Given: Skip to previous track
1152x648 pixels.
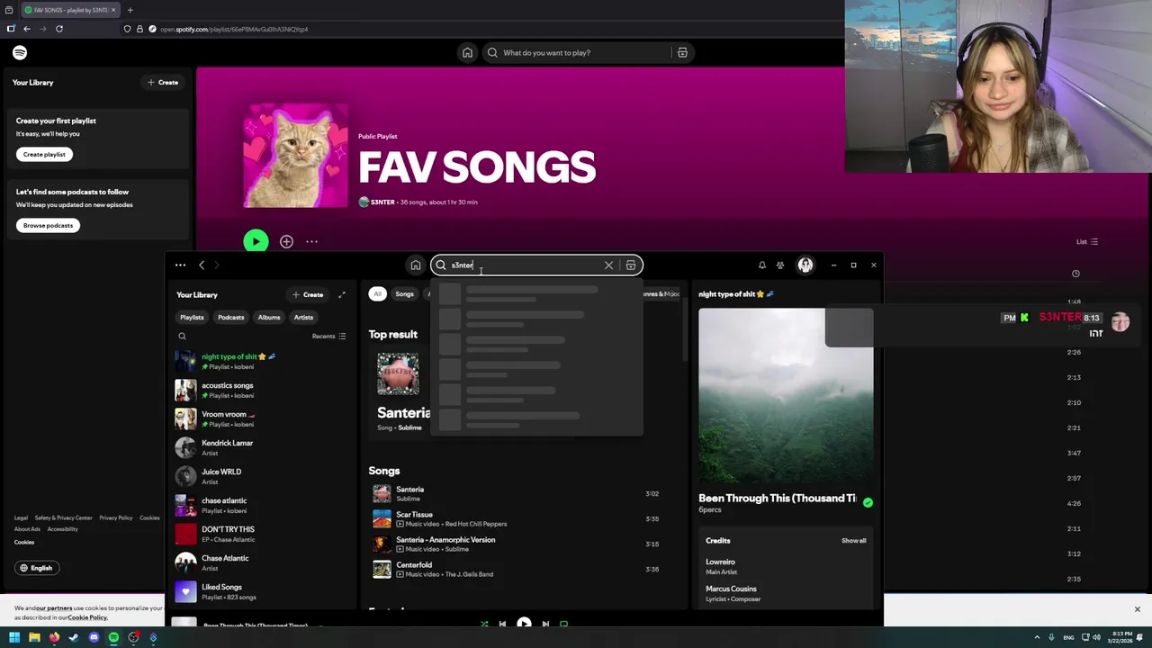Looking at the screenshot, I should [x=502, y=623].
